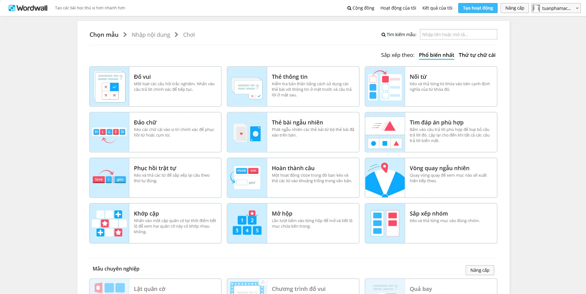The image size is (586, 294).
Task: Pick the Sắp xếp nhóm group sort icon
Action: (385, 223)
